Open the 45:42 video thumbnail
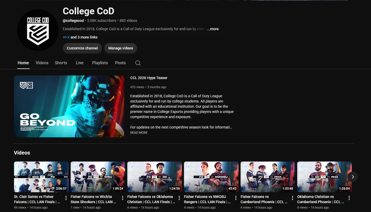This screenshot has height=212, width=371. pos(211,177)
